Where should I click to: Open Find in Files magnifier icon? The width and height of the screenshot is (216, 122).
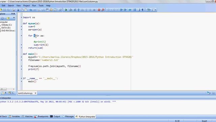60,10
